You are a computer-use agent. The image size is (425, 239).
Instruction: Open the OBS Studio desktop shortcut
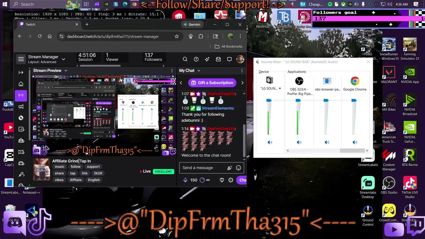point(389,185)
